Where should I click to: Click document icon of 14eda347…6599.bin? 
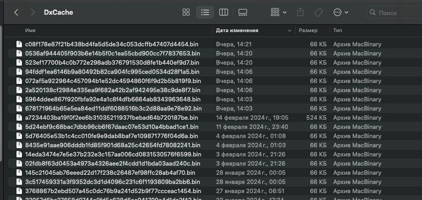point(19,155)
